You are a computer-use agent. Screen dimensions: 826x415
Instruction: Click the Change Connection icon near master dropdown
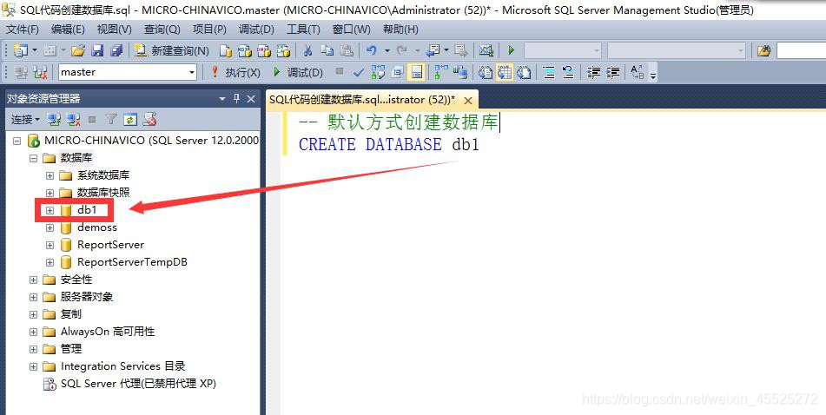coord(40,72)
